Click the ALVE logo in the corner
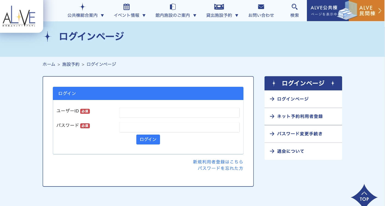 tap(19, 17)
